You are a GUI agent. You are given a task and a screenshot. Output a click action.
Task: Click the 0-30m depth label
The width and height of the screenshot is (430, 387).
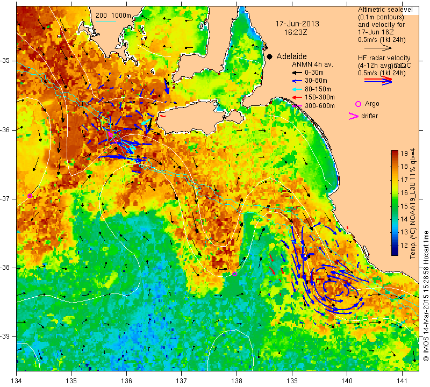(x=314, y=73)
